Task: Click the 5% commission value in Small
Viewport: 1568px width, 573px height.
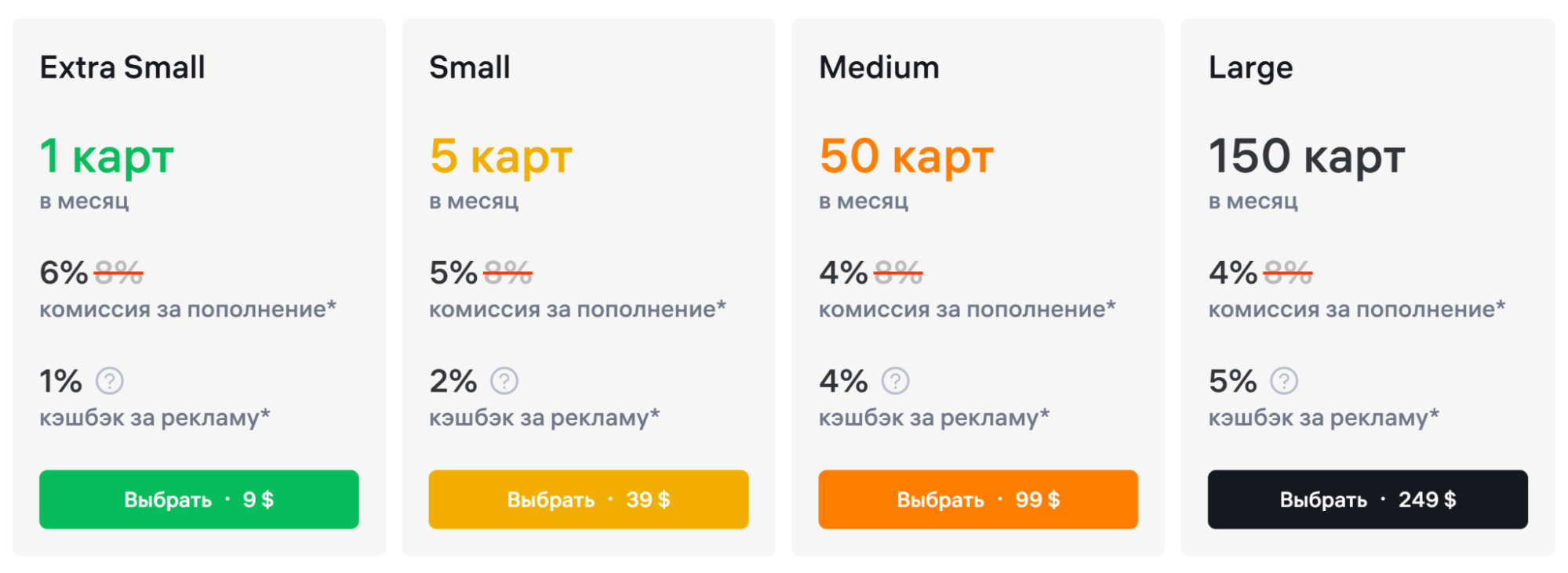Action: pyautogui.click(x=453, y=273)
